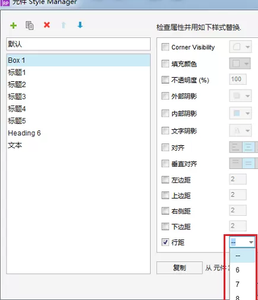Select left horizontal alignment button
This screenshot has height=300, width=258.
235,147
